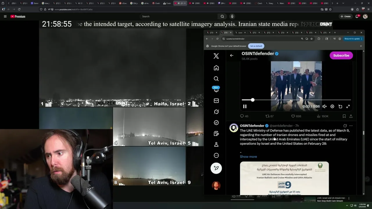Image resolution: width=372 pixels, height=209 pixels.
Task: Open Windows volume tray icon
Action: [x=355, y=206]
